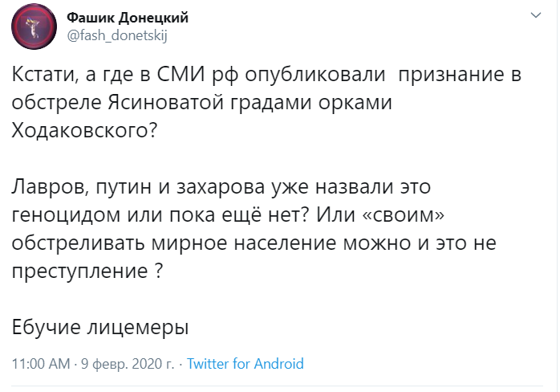Open the Twitter for Android source link
The height and width of the screenshot is (392, 560).
245,364
